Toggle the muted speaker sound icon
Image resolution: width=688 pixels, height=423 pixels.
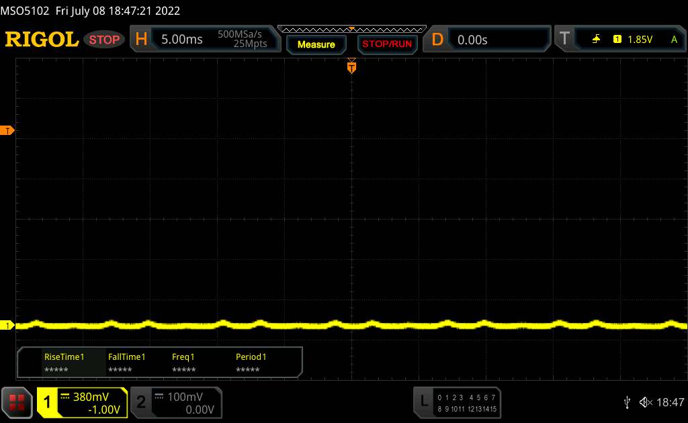point(646,402)
